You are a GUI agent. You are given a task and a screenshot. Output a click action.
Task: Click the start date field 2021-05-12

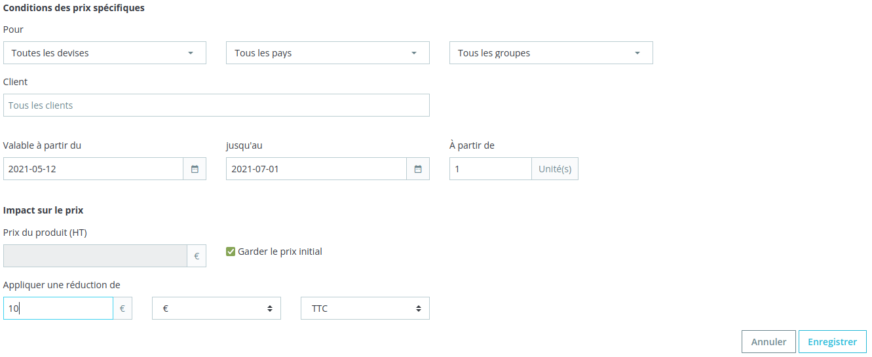coord(93,169)
